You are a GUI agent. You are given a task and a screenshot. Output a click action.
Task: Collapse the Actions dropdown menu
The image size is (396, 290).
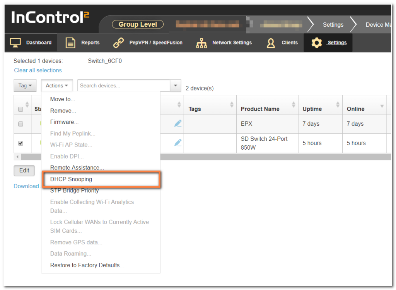(x=57, y=85)
